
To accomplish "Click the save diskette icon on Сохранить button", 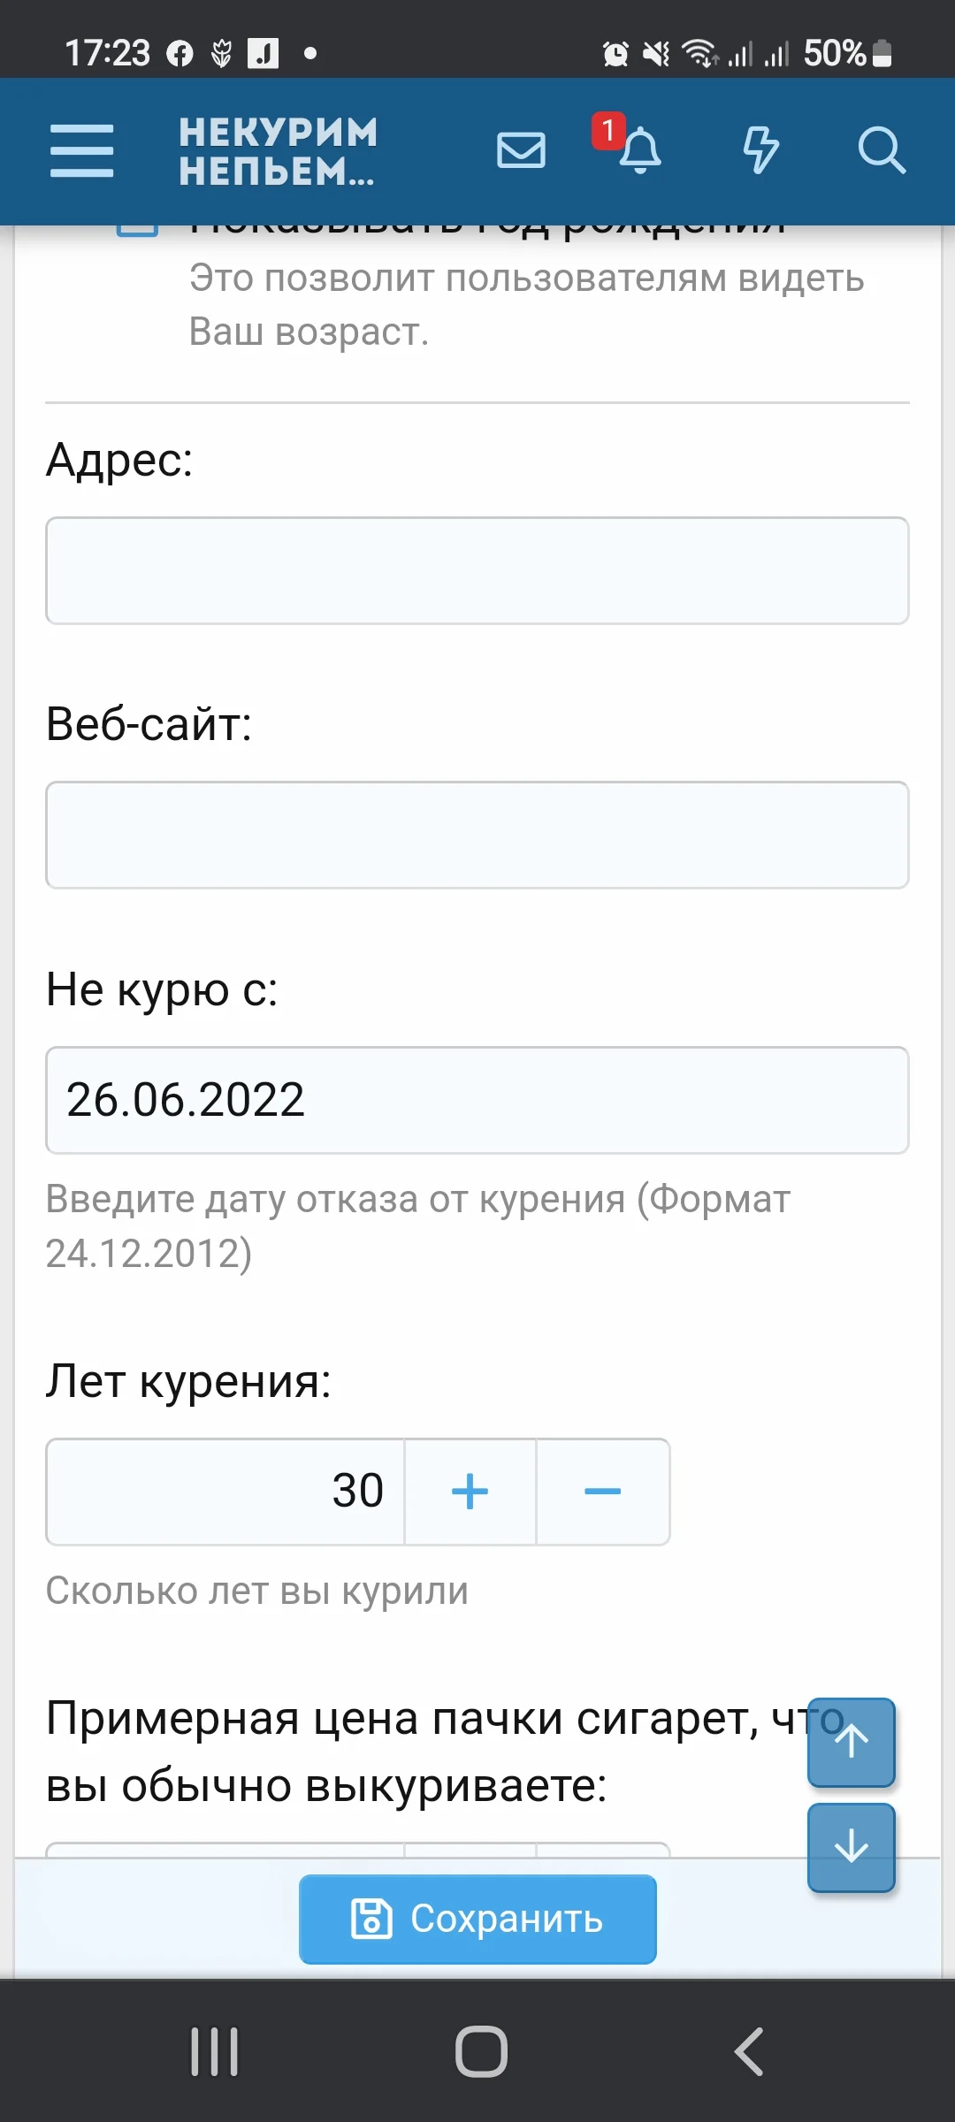I will pyautogui.click(x=372, y=1919).
